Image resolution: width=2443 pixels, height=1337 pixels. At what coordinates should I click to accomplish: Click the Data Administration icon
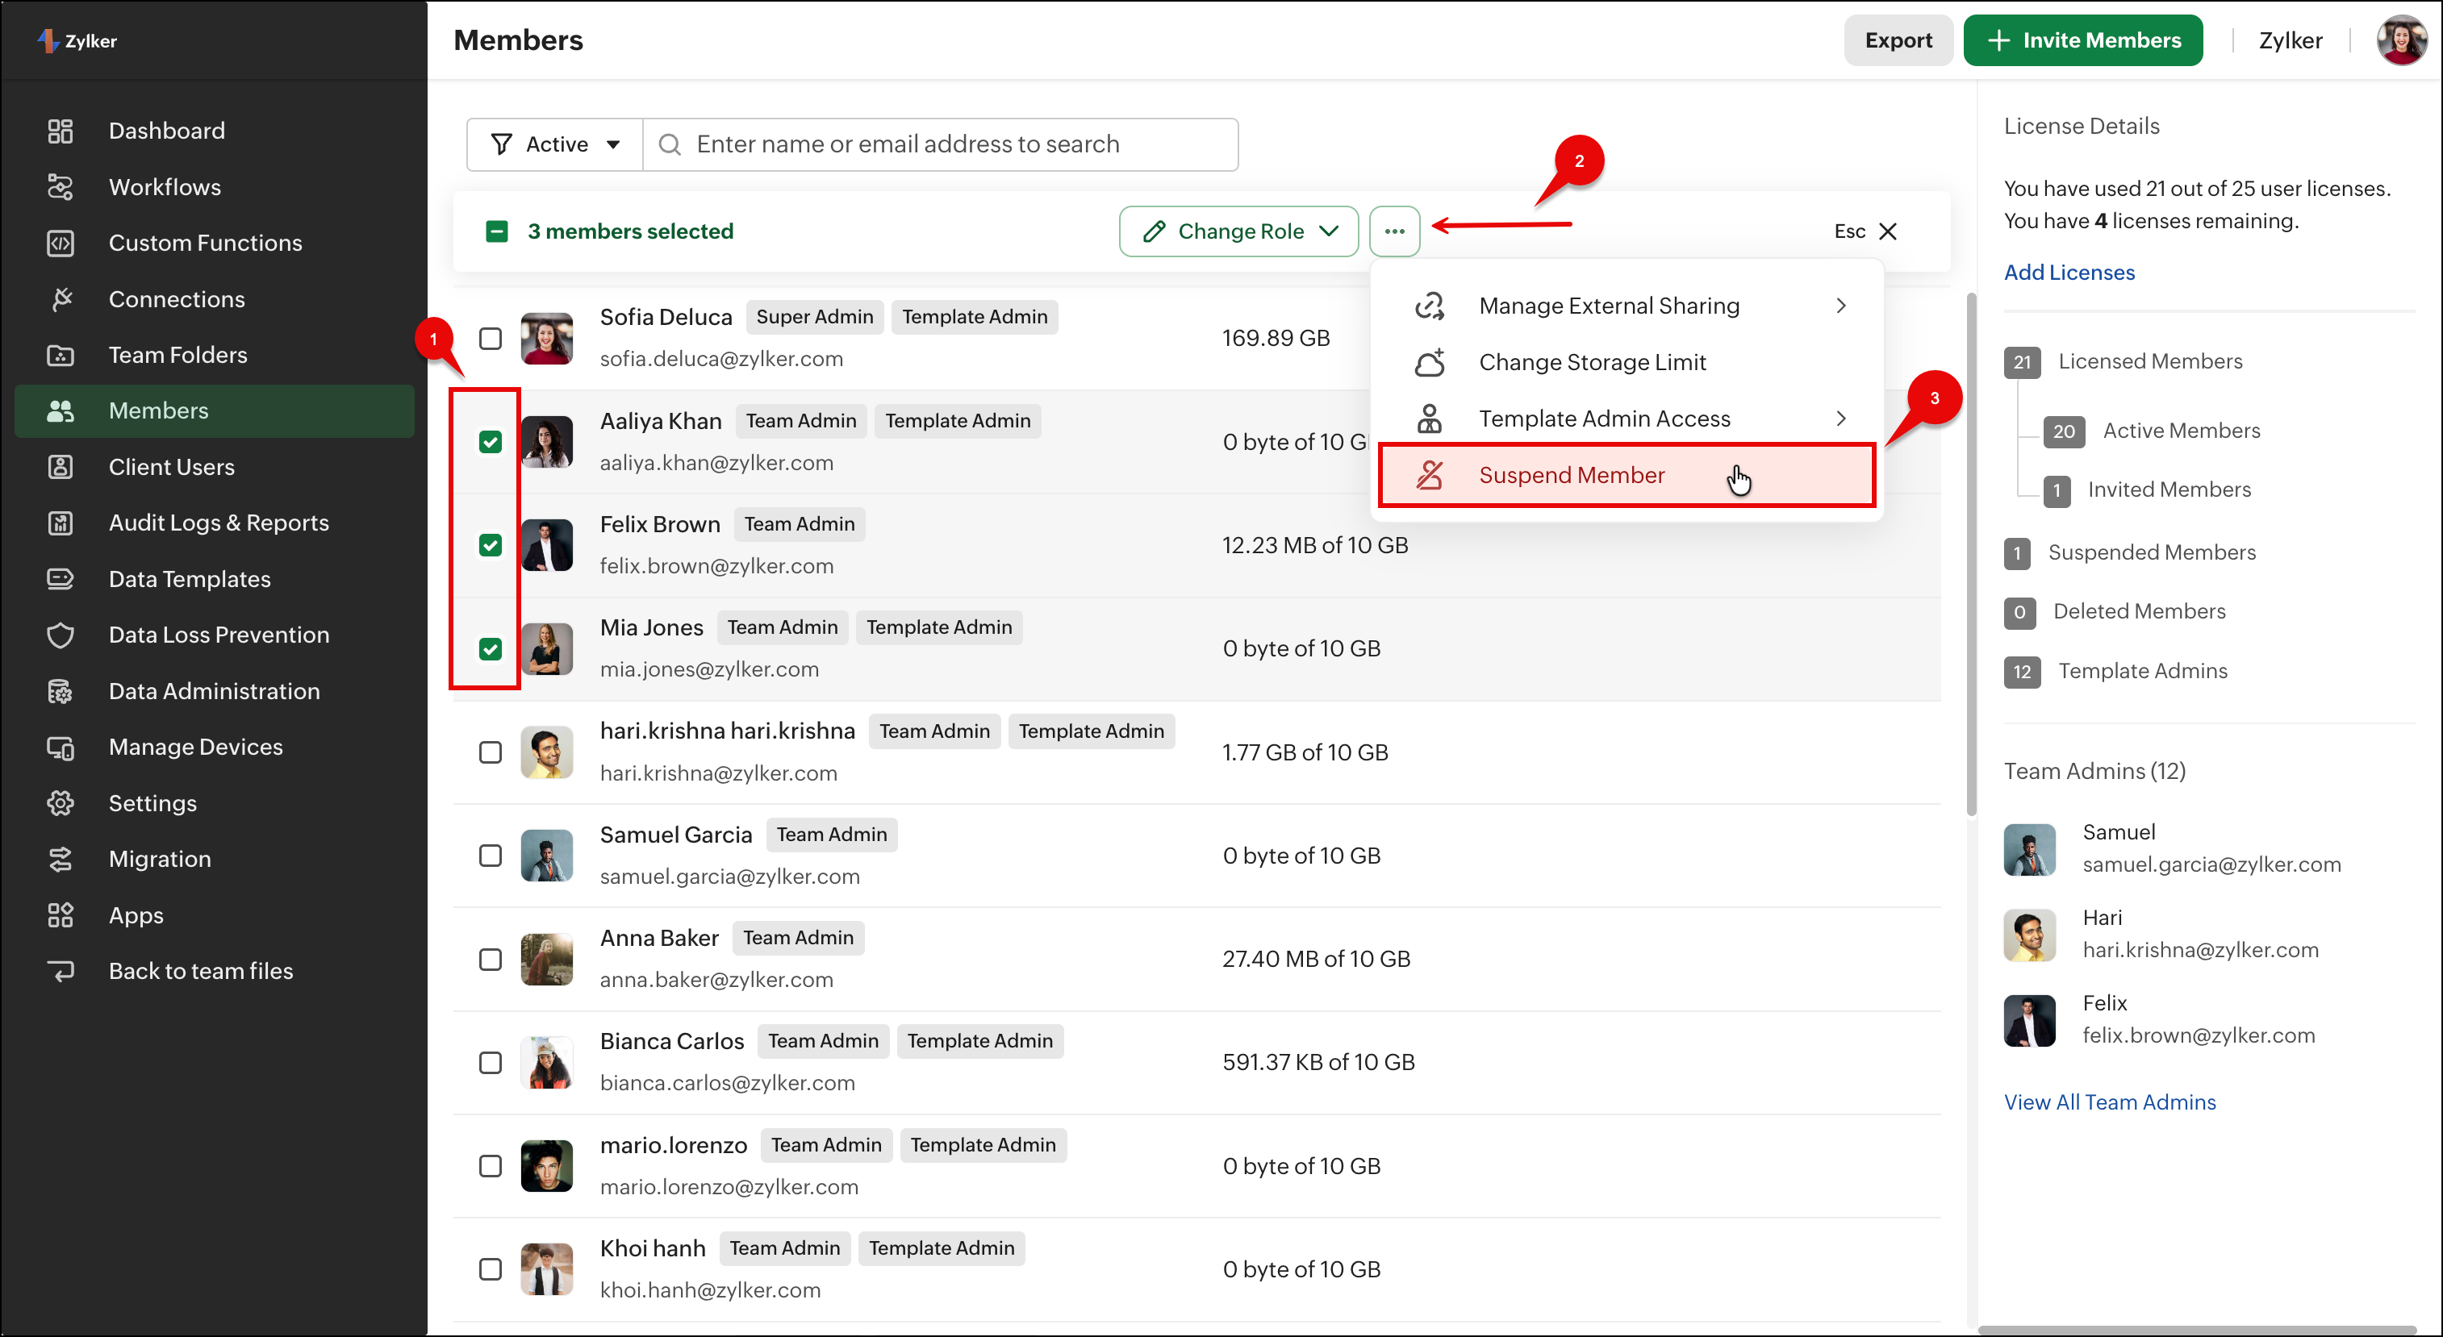[61, 692]
